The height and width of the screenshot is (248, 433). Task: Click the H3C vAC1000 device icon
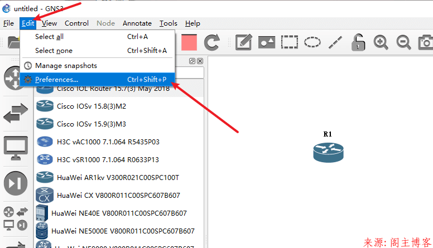tap(45, 142)
